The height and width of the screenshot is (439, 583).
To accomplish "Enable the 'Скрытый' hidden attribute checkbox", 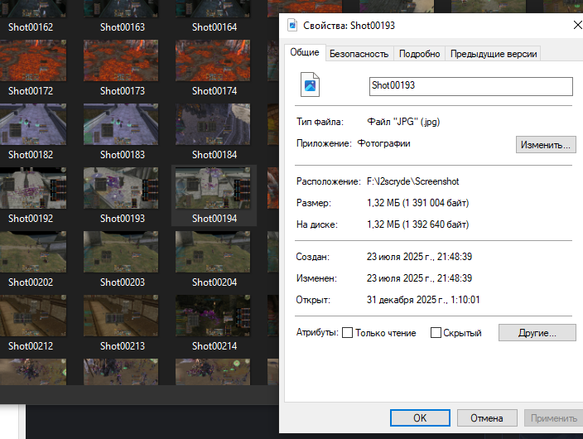I will (436, 333).
